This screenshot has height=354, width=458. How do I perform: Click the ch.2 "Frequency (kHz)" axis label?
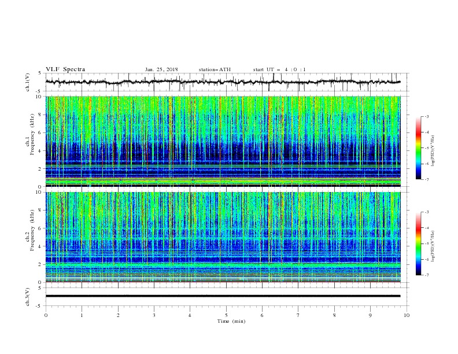tap(32, 230)
